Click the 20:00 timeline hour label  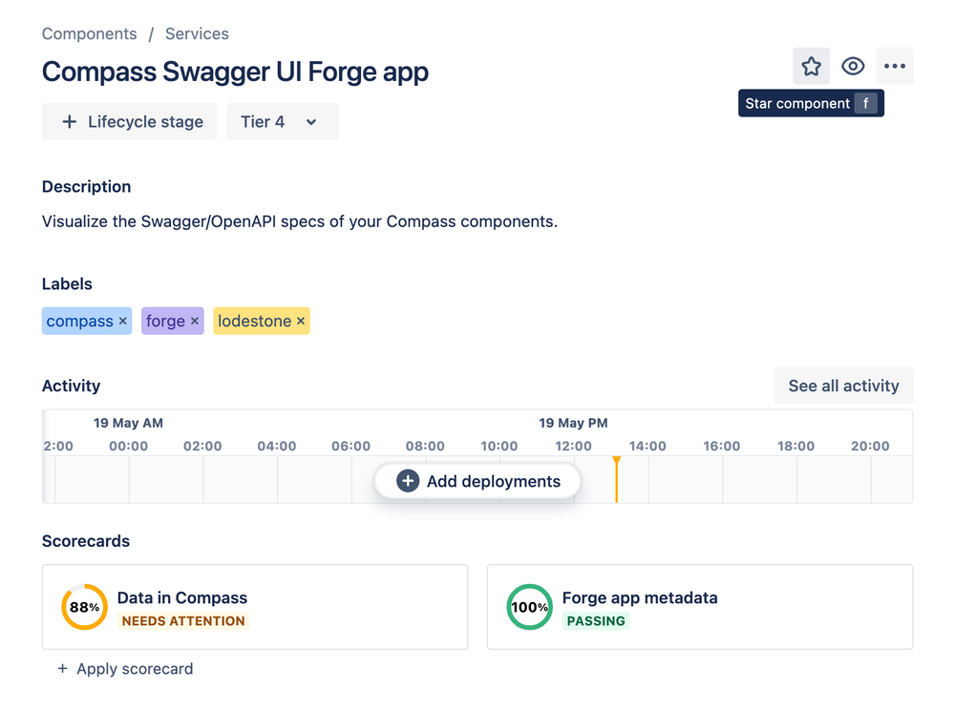click(x=870, y=447)
